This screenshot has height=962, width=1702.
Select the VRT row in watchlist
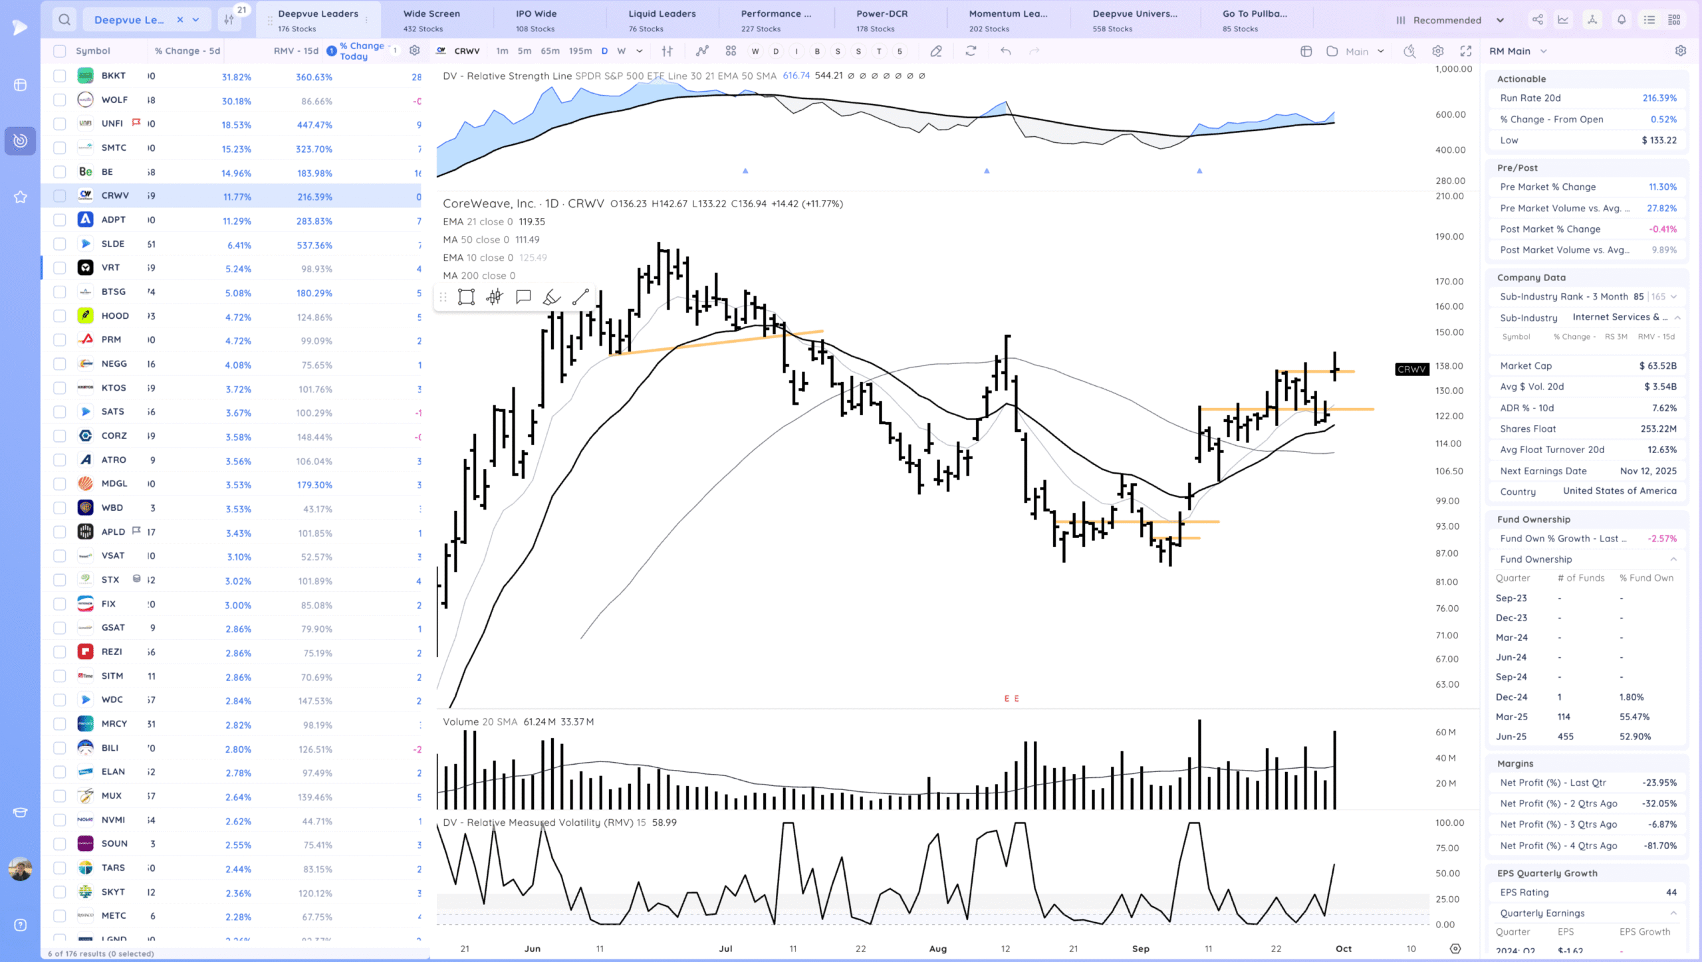tap(110, 268)
